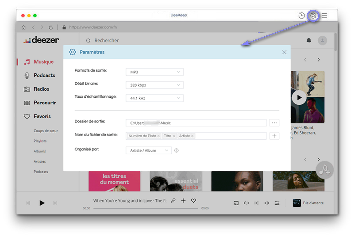Open Coups de cœur link
This screenshot has width=354, height=237.
click(46, 131)
